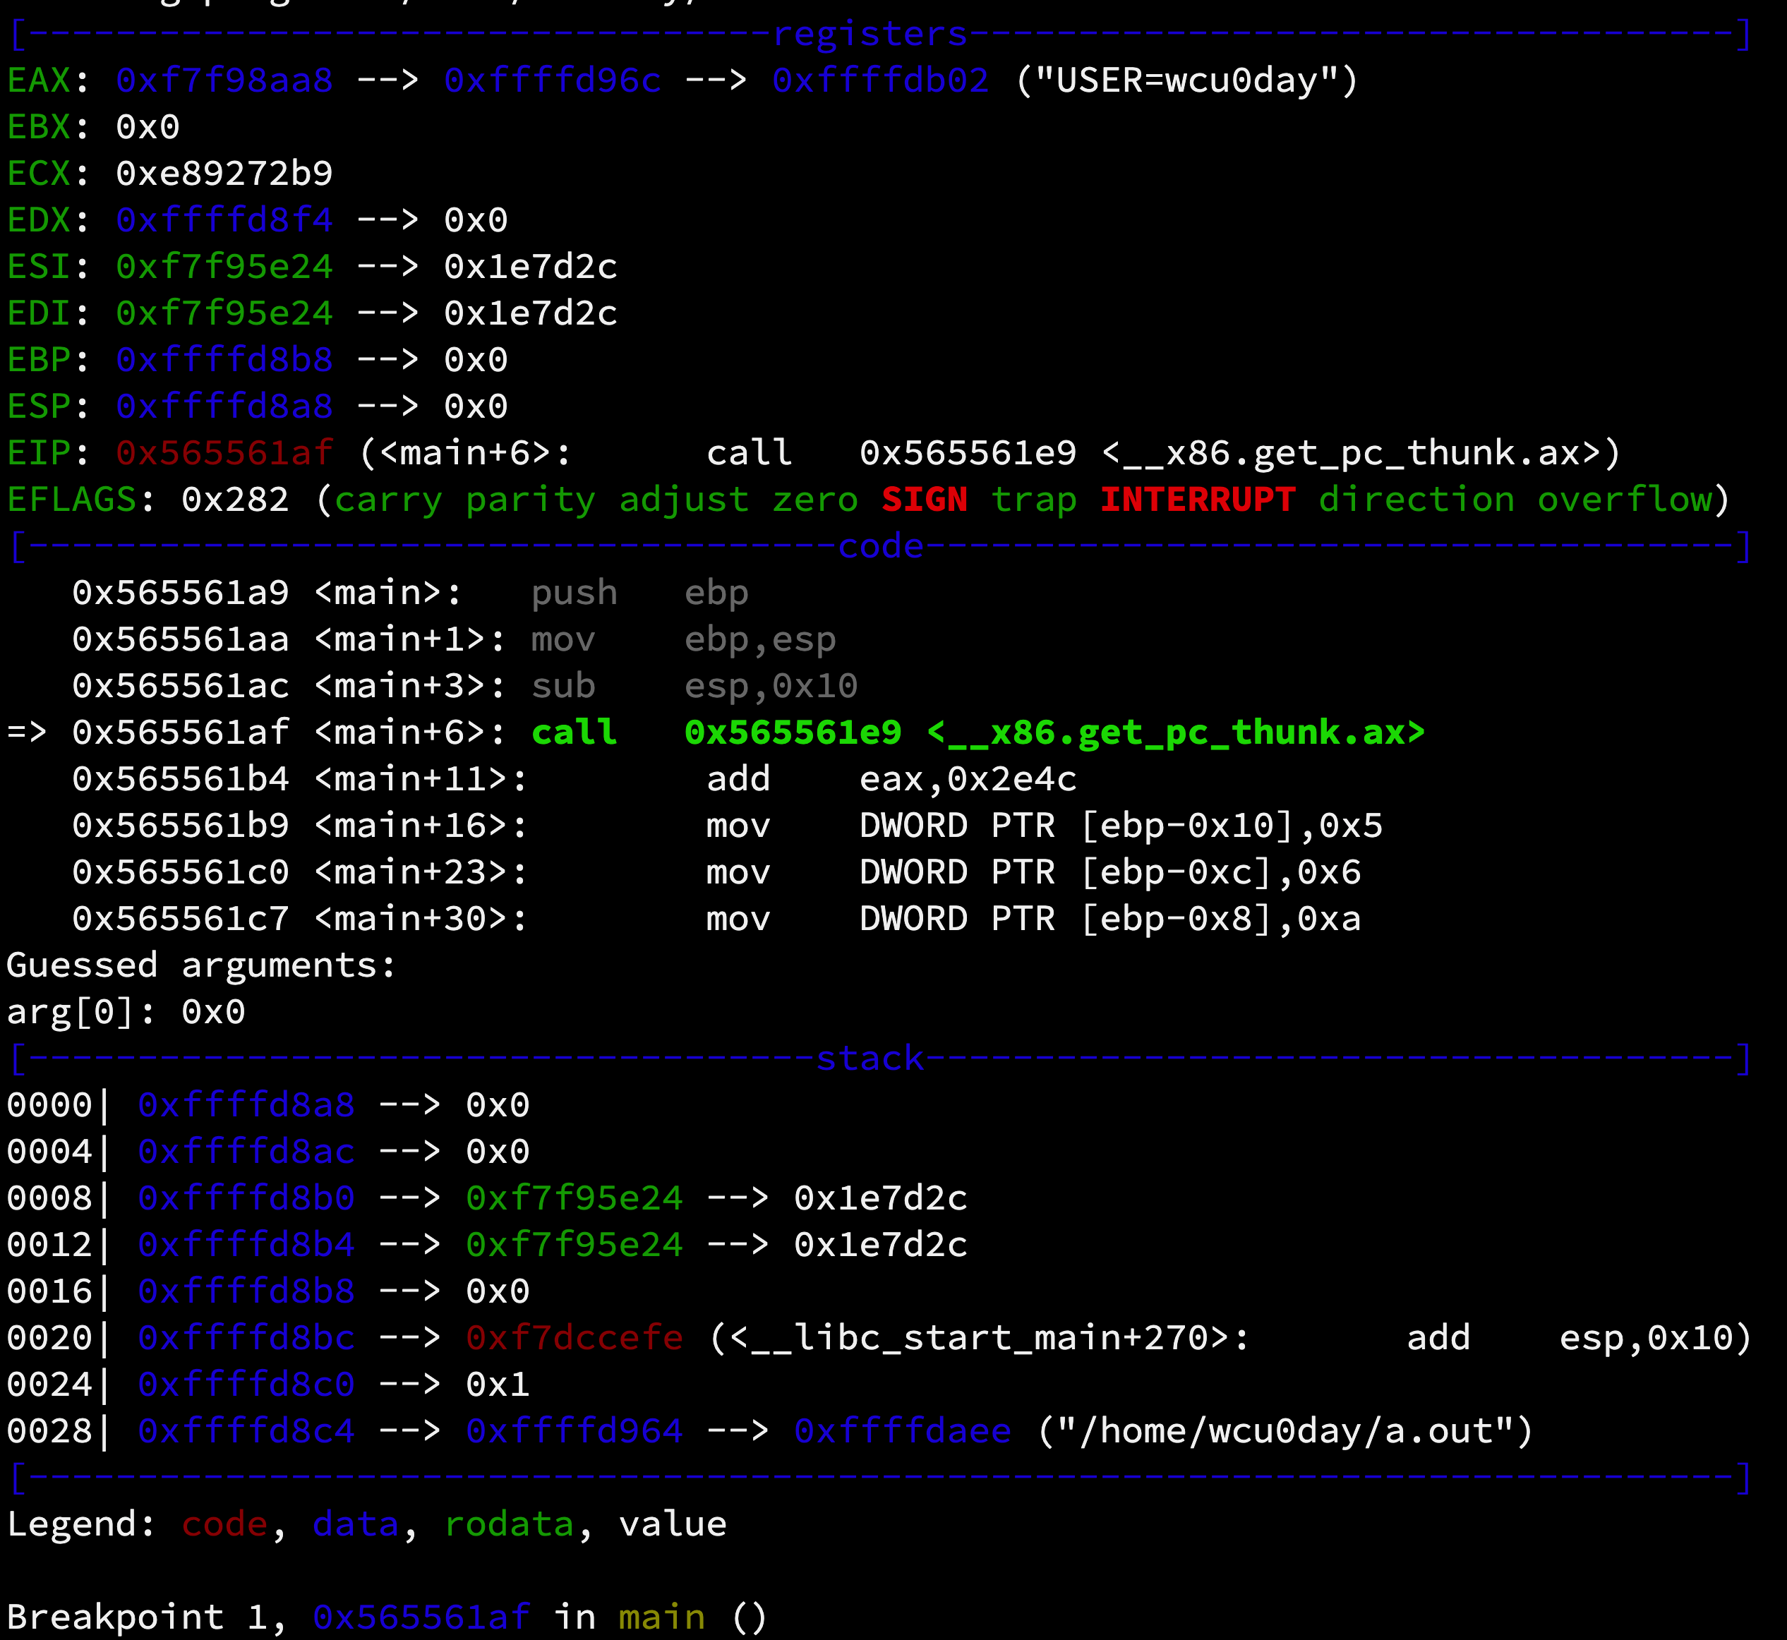Select address 0xffffd8b8 in EBP row

[224, 361]
